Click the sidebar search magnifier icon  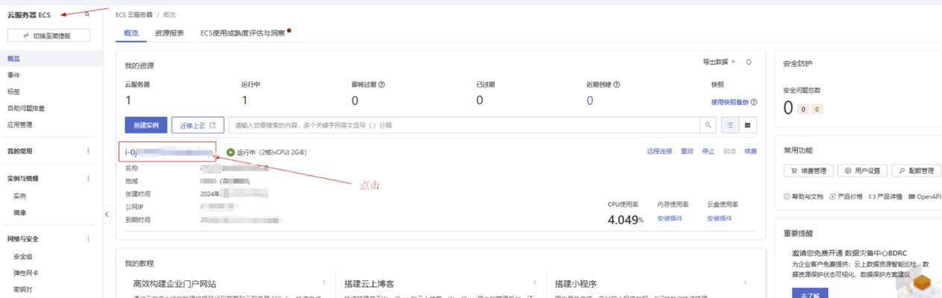87,14
